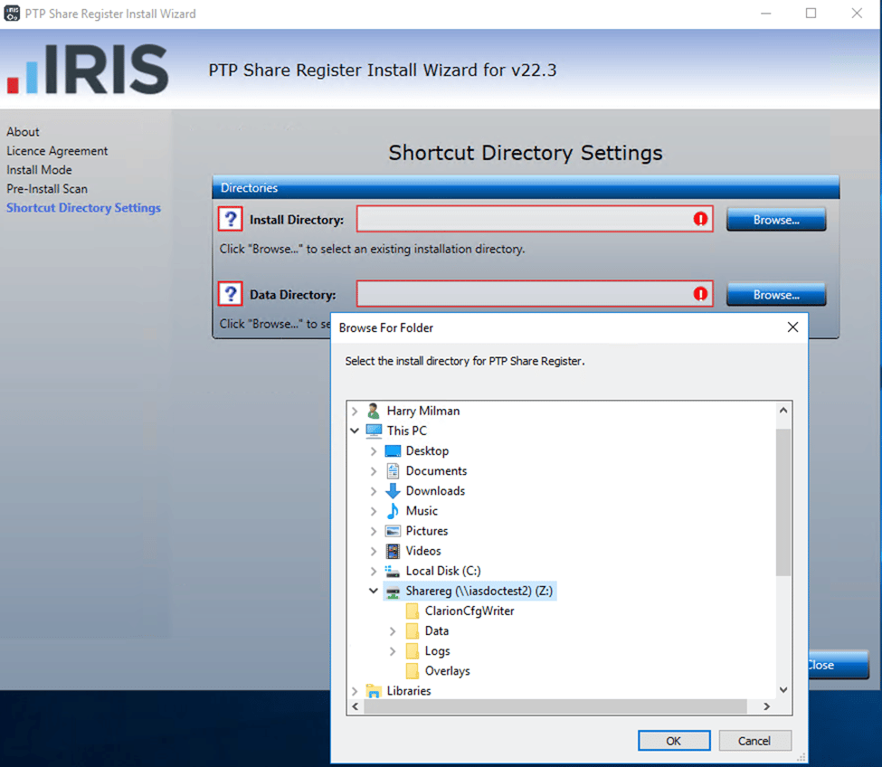882x767 pixels.
Task: Expand the Pictures tree node
Action: pos(374,531)
